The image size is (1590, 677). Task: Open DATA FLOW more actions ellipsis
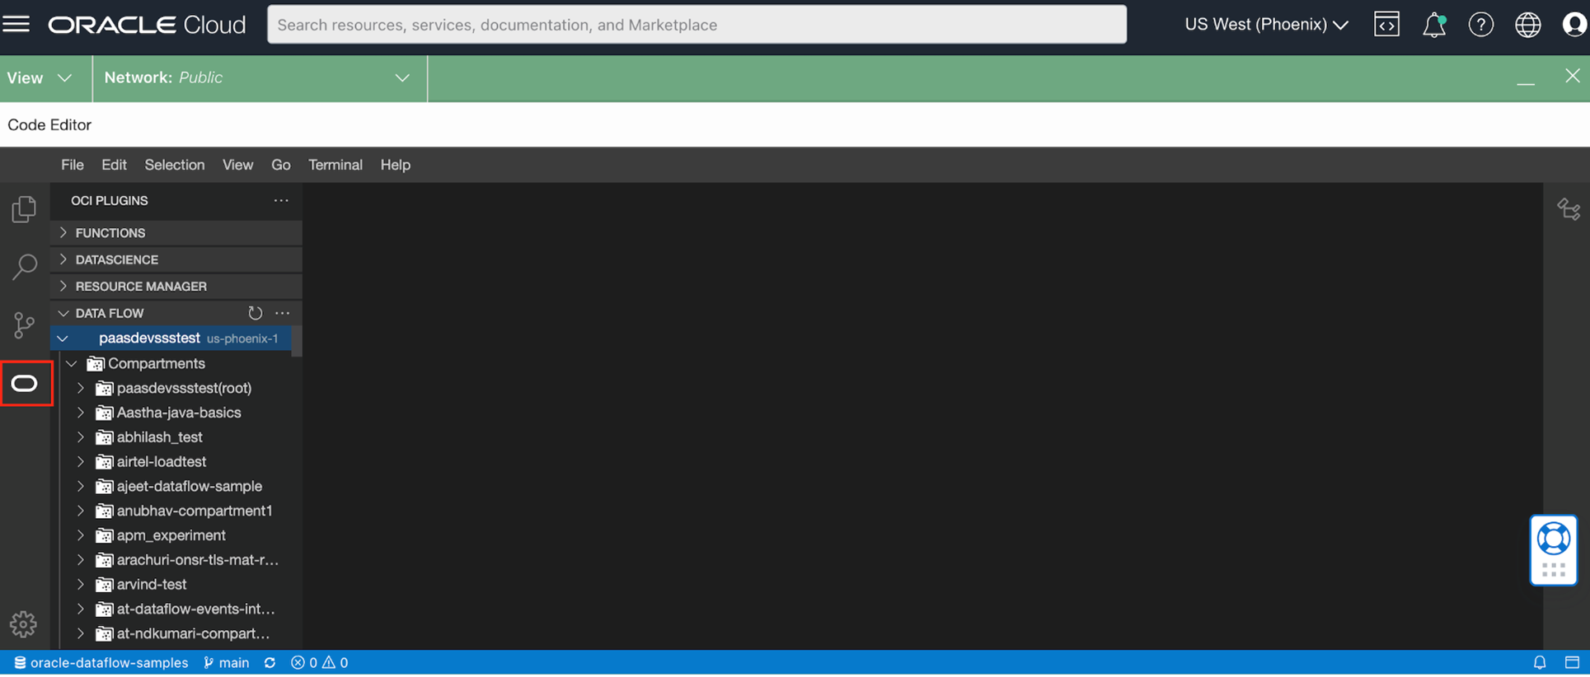click(283, 313)
